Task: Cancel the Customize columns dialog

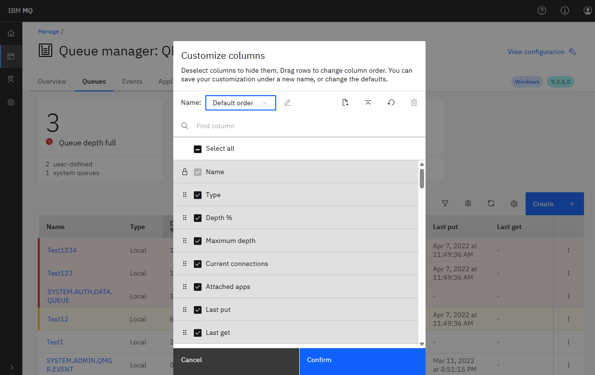Action: coord(236,362)
